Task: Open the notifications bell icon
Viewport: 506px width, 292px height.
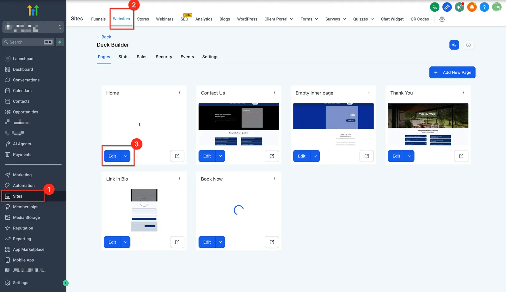Action: point(472,7)
